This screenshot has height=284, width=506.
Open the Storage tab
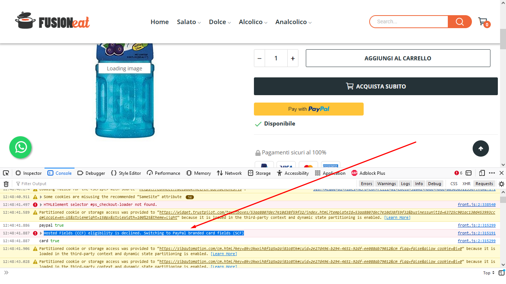pyautogui.click(x=259, y=173)
